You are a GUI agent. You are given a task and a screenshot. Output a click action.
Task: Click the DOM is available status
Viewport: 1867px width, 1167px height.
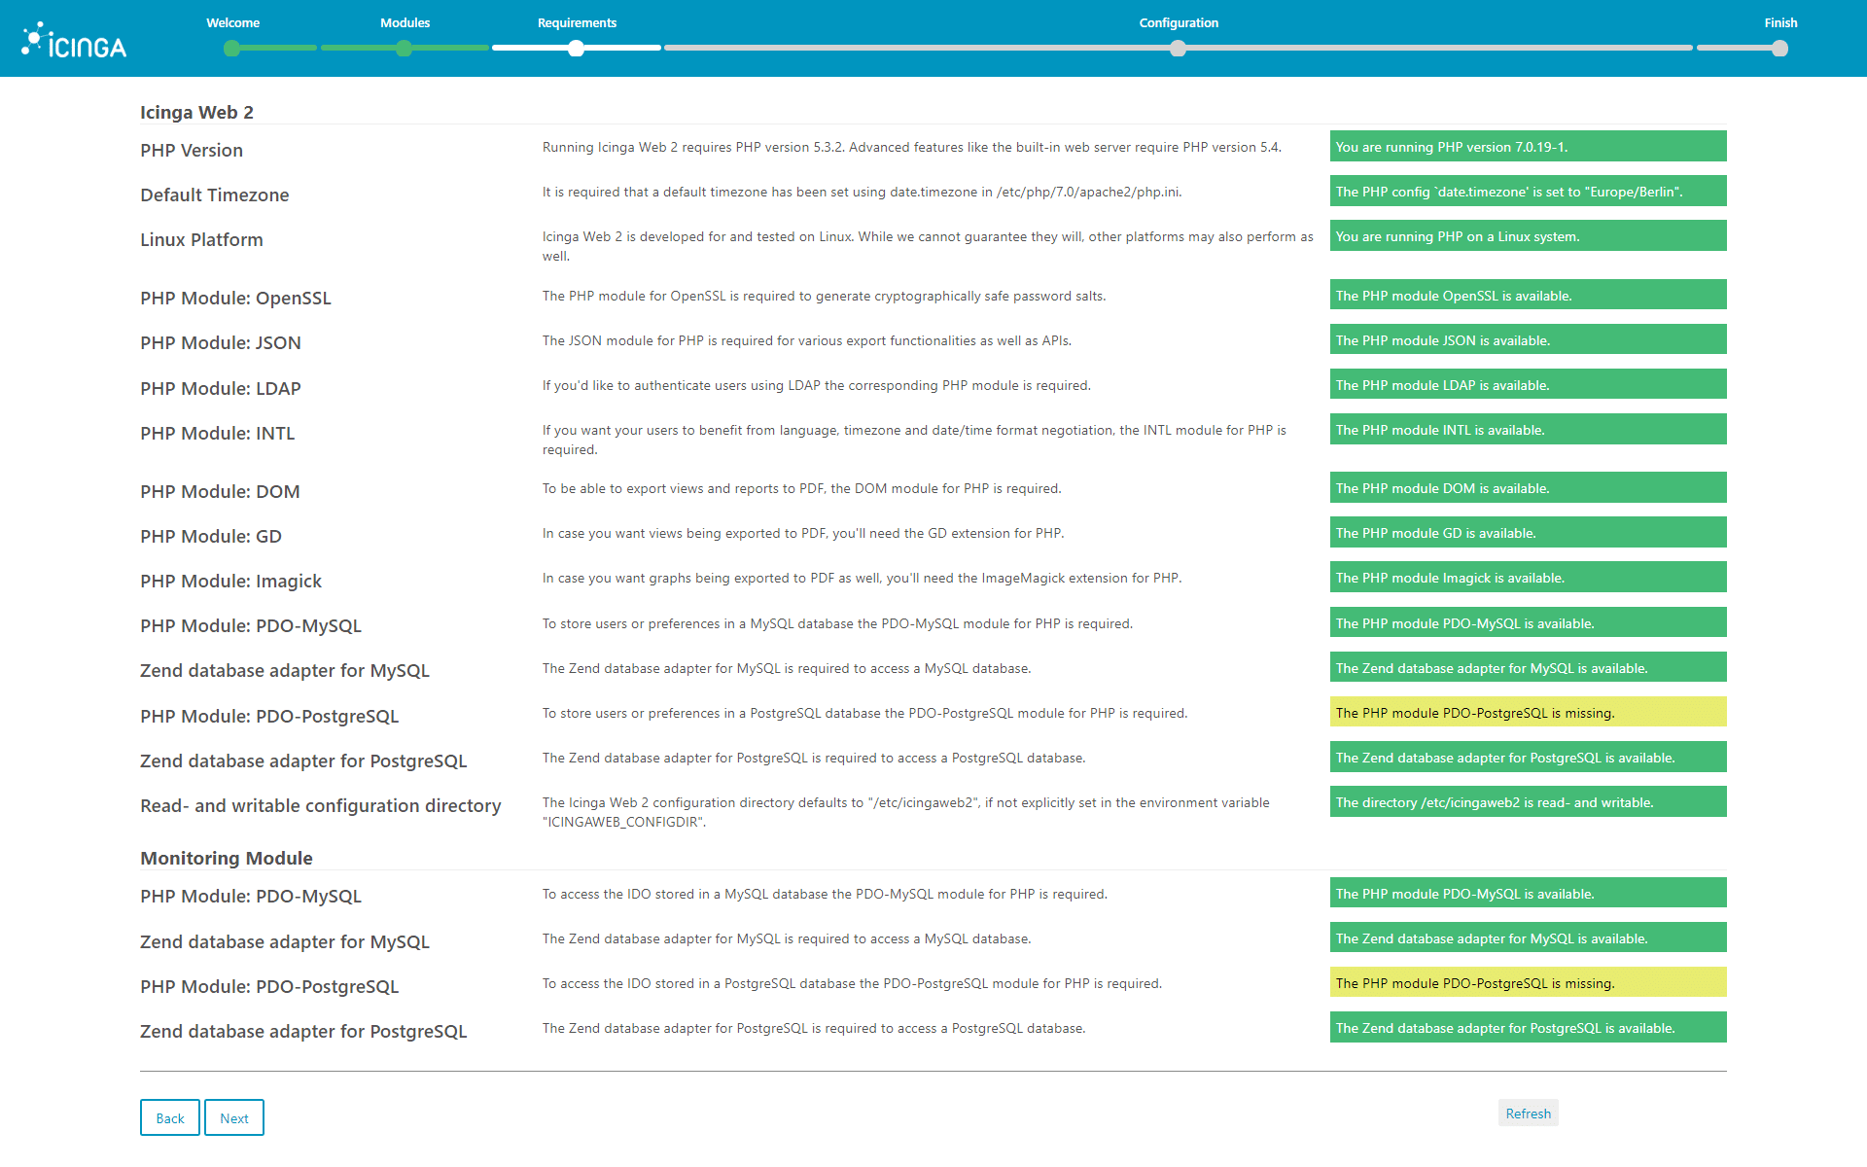coord(1528,487)
